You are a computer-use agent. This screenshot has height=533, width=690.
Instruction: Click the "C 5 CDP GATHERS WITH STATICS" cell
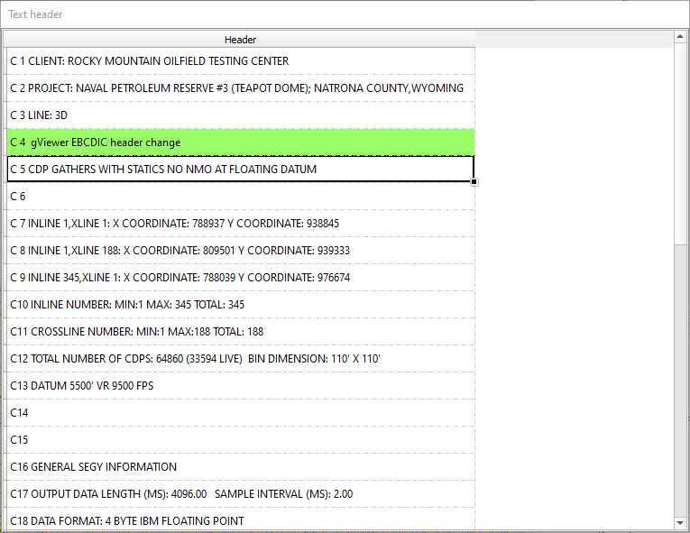pyautogui.click(x=241, y=169)
